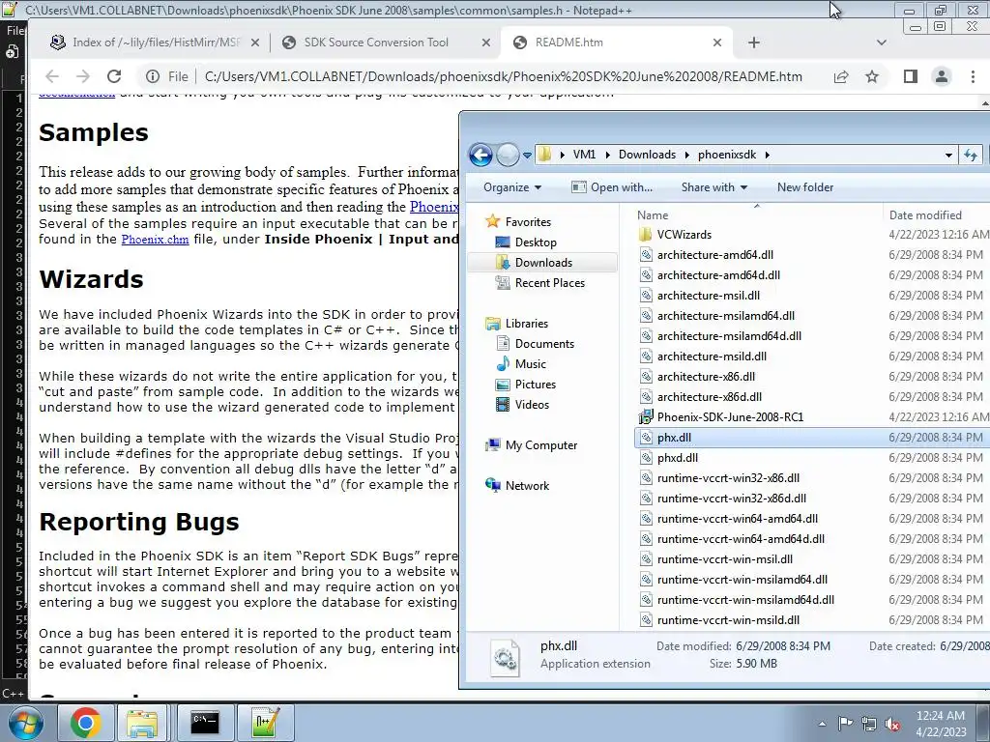Select Phoenix-SDK-June-2008-RC1 installer
990x742 pixels.
coord(730,417)
